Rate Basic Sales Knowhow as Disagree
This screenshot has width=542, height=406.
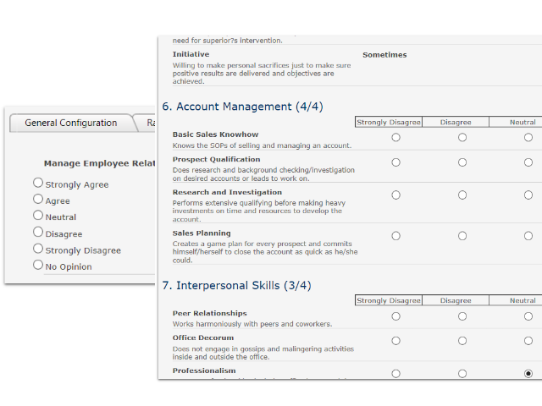pos(462,137)
